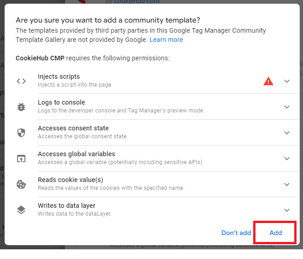Screen dimensions: 303x259
Task: Open the Learn more link
Action: 166,40
